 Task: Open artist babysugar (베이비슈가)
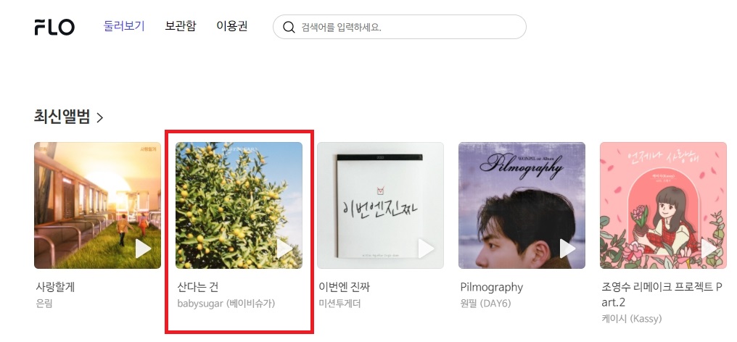226,304
